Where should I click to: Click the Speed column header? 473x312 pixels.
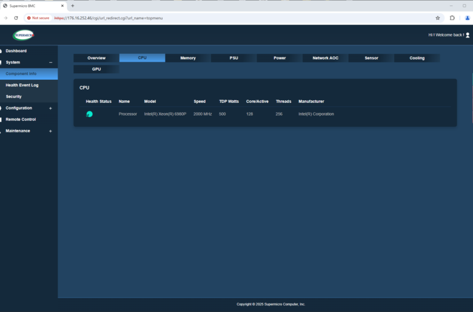pos(200,102)
